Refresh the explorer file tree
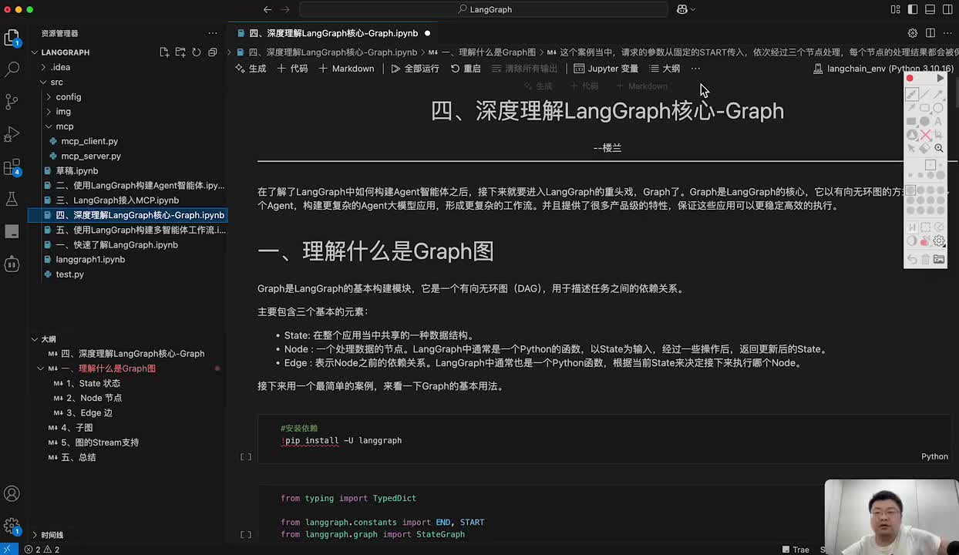This screenshot has height=555, width=959. tap(196, 52)
